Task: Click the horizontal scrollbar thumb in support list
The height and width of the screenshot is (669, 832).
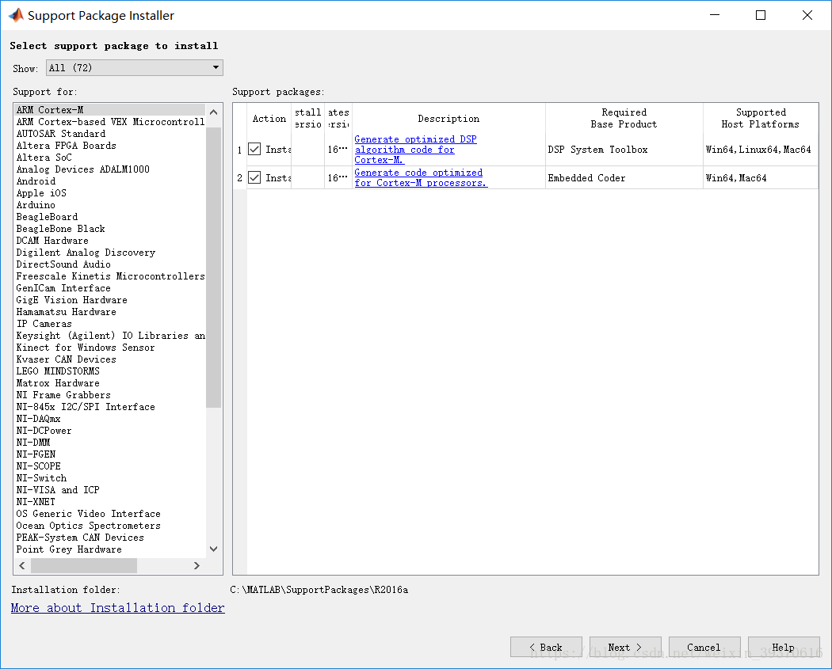Action: [x=84, y=565]
